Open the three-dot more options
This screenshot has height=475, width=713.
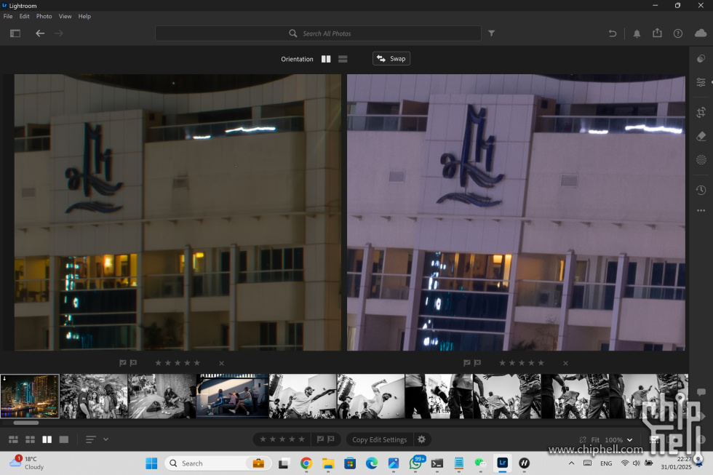(x=701, y=210)
